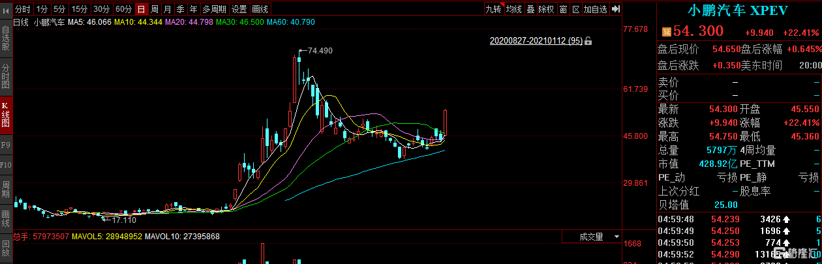The width and height of the screenshot is (822, 264).
Task: Collapse sidebar with the left arrow icon
Action: [x=6, y=9]
